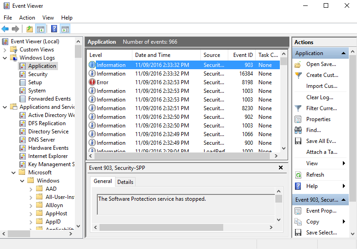Click the Show/Hide Console Tree toolbar icon
This screenshot has width=357, height=249.
[x=41, y=29]
